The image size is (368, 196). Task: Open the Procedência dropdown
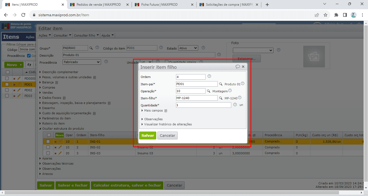(x=82, y=62)
